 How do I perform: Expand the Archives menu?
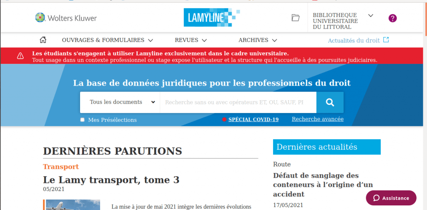pos(258,40)
